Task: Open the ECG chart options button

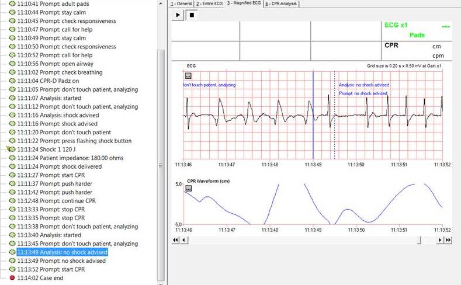Action: coord(188,76)
